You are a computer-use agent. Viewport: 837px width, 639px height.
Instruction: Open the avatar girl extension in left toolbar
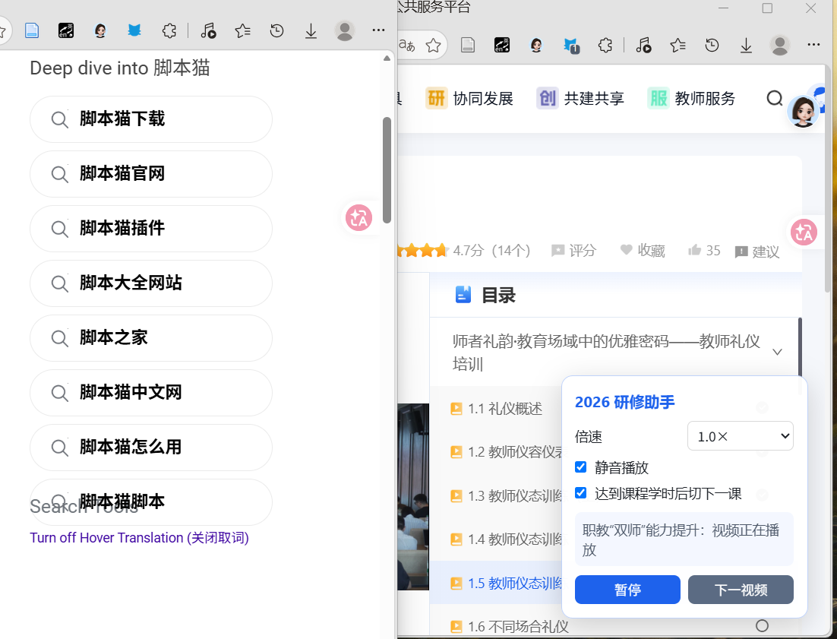click(99, 31)
